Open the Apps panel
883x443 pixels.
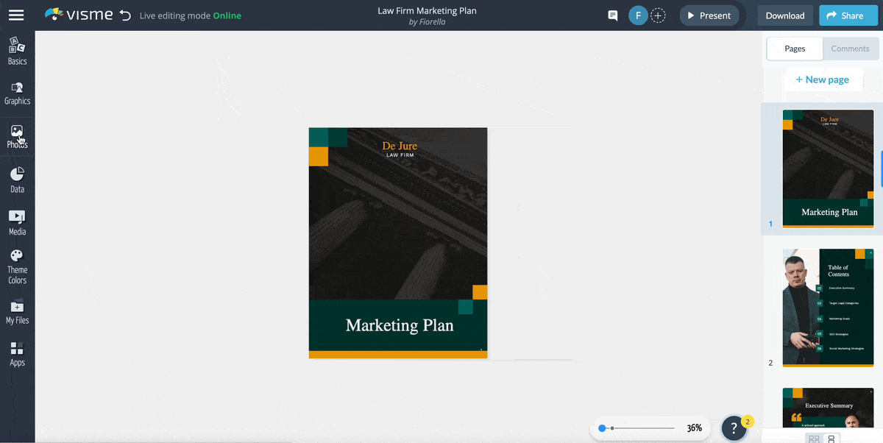17,353
